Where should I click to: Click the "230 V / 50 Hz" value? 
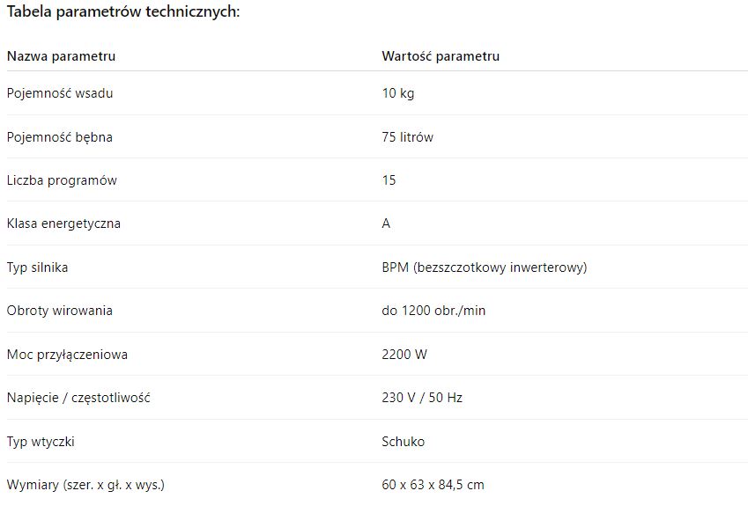422,398
